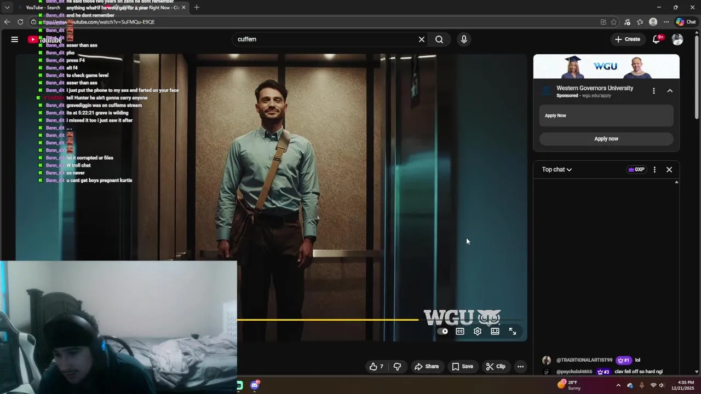
Task: Click the upper Apply Now text
Action: click(555, 115)
